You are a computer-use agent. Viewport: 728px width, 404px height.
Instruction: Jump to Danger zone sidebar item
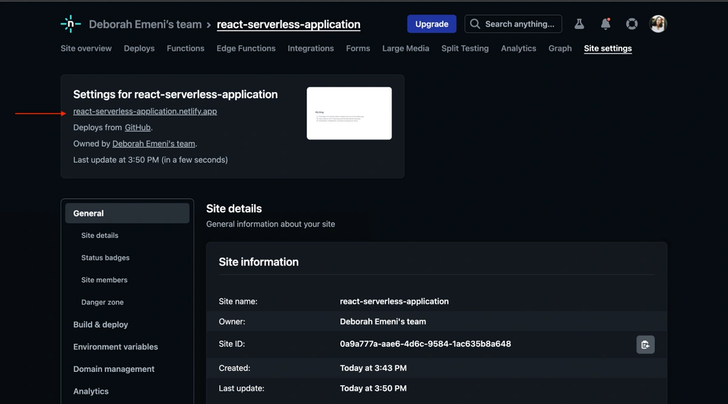point(103,302)
